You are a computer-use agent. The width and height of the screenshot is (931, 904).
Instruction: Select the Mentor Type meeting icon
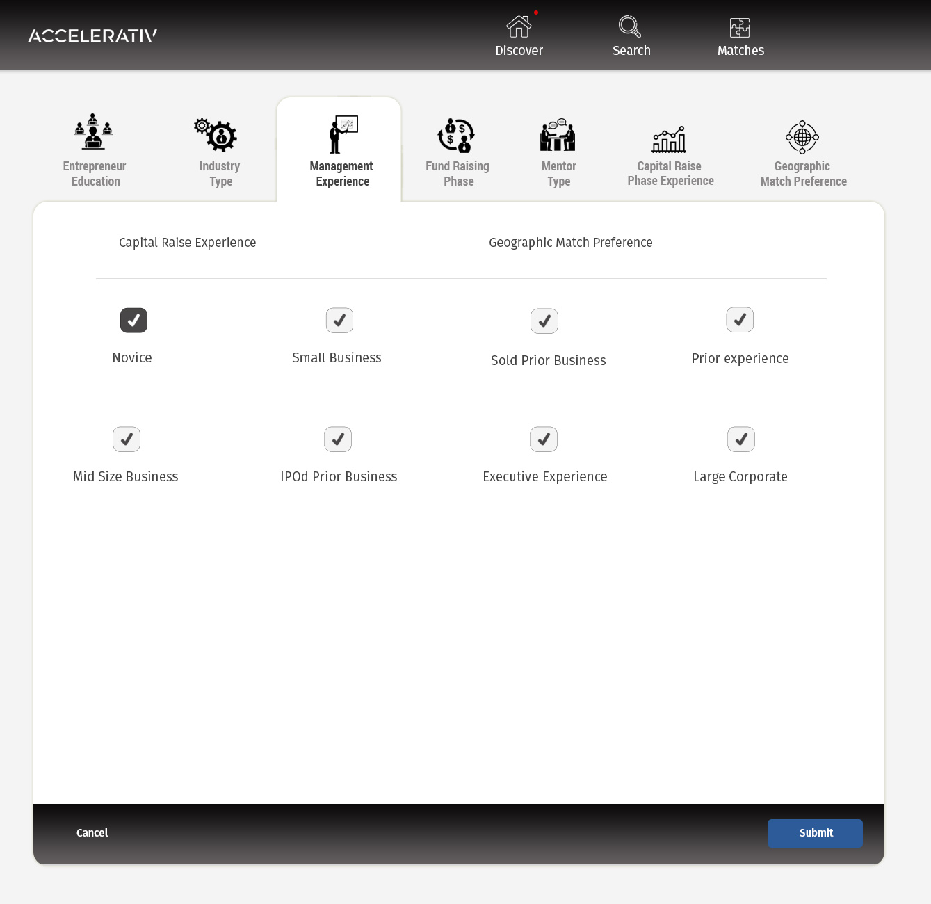coord(558,135)
